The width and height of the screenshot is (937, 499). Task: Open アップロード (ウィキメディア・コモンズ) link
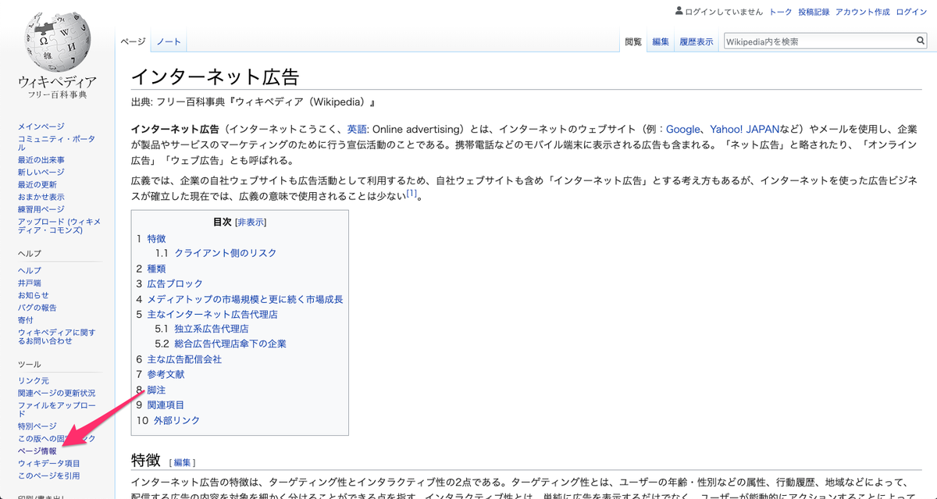tap(59, 226)
